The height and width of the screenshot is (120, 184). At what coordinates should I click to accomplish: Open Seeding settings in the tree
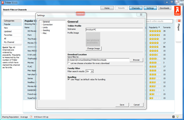46,30
